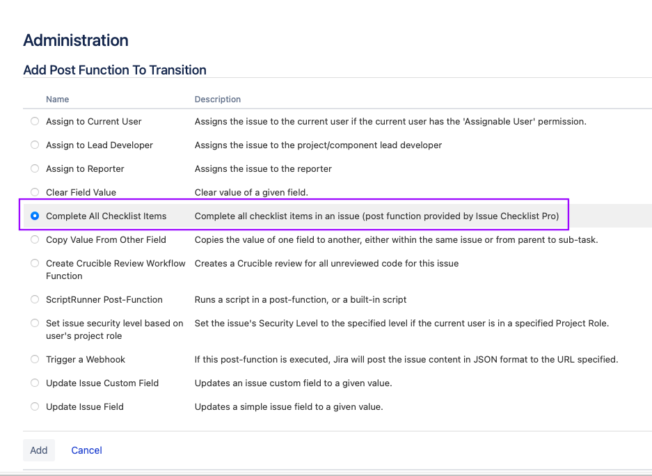
Task: Select Create Crucible Review Workflow Function radio
Action: click(35, 263)
